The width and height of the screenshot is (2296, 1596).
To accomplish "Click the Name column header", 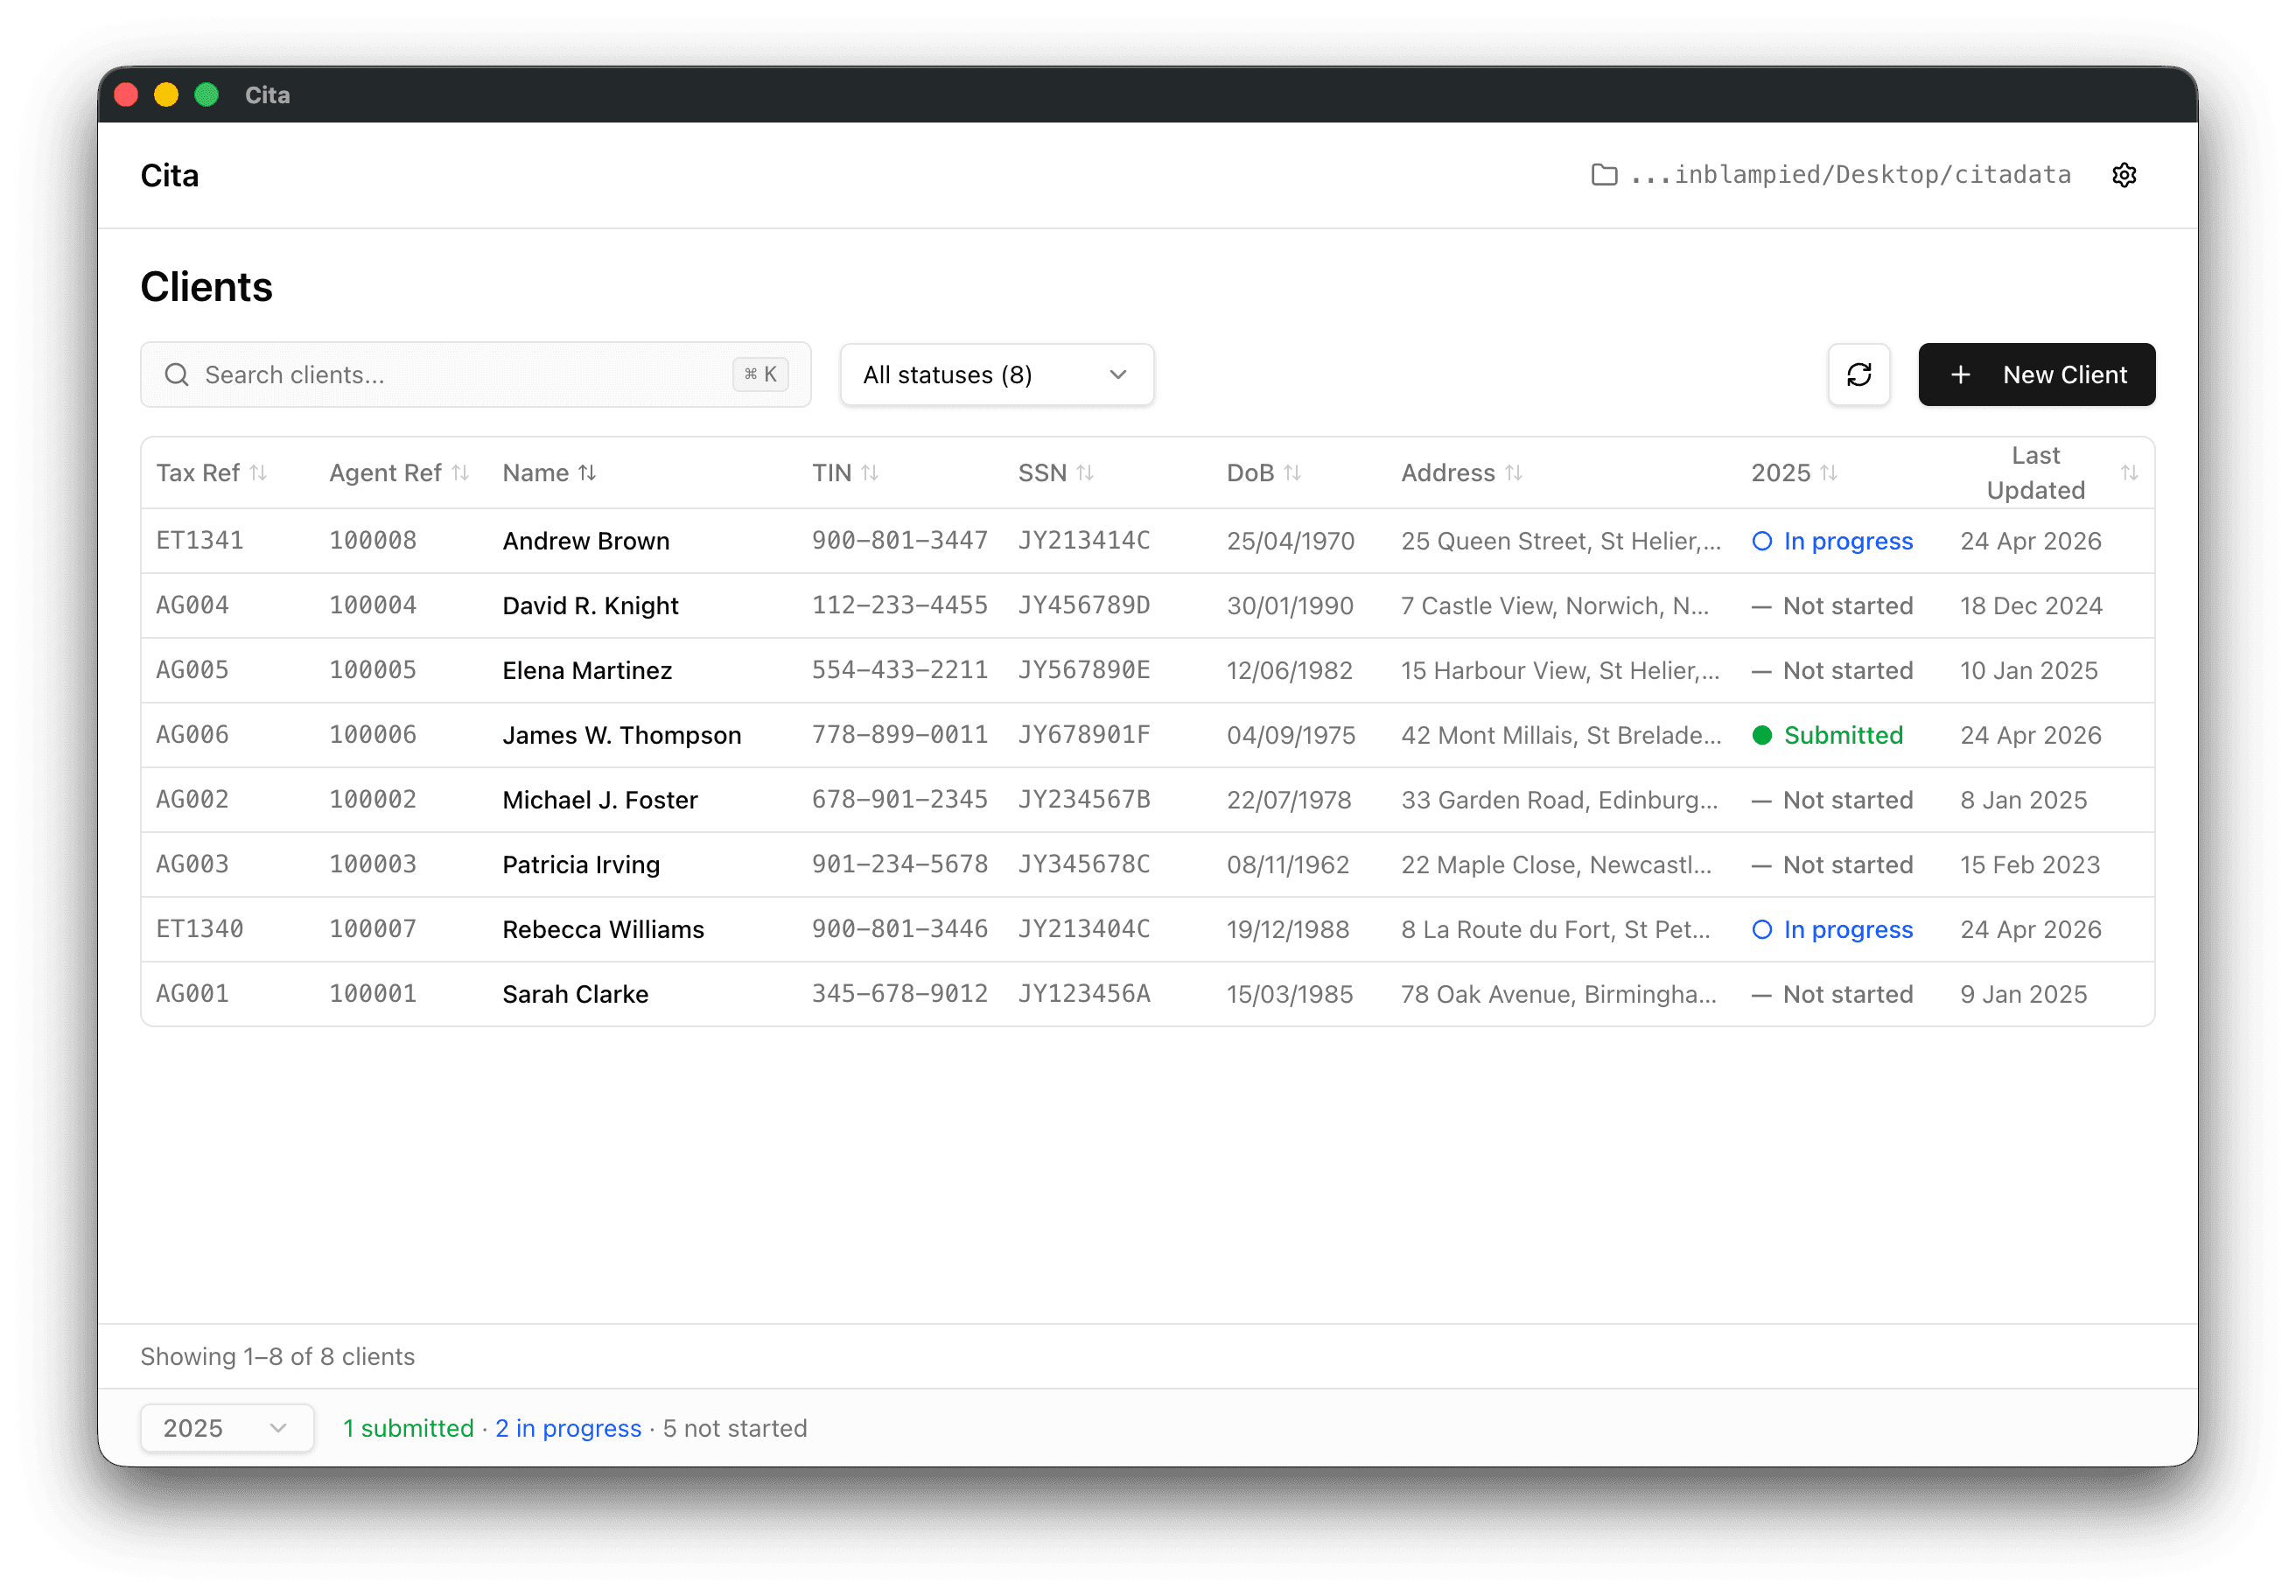I will coord(536,473).
